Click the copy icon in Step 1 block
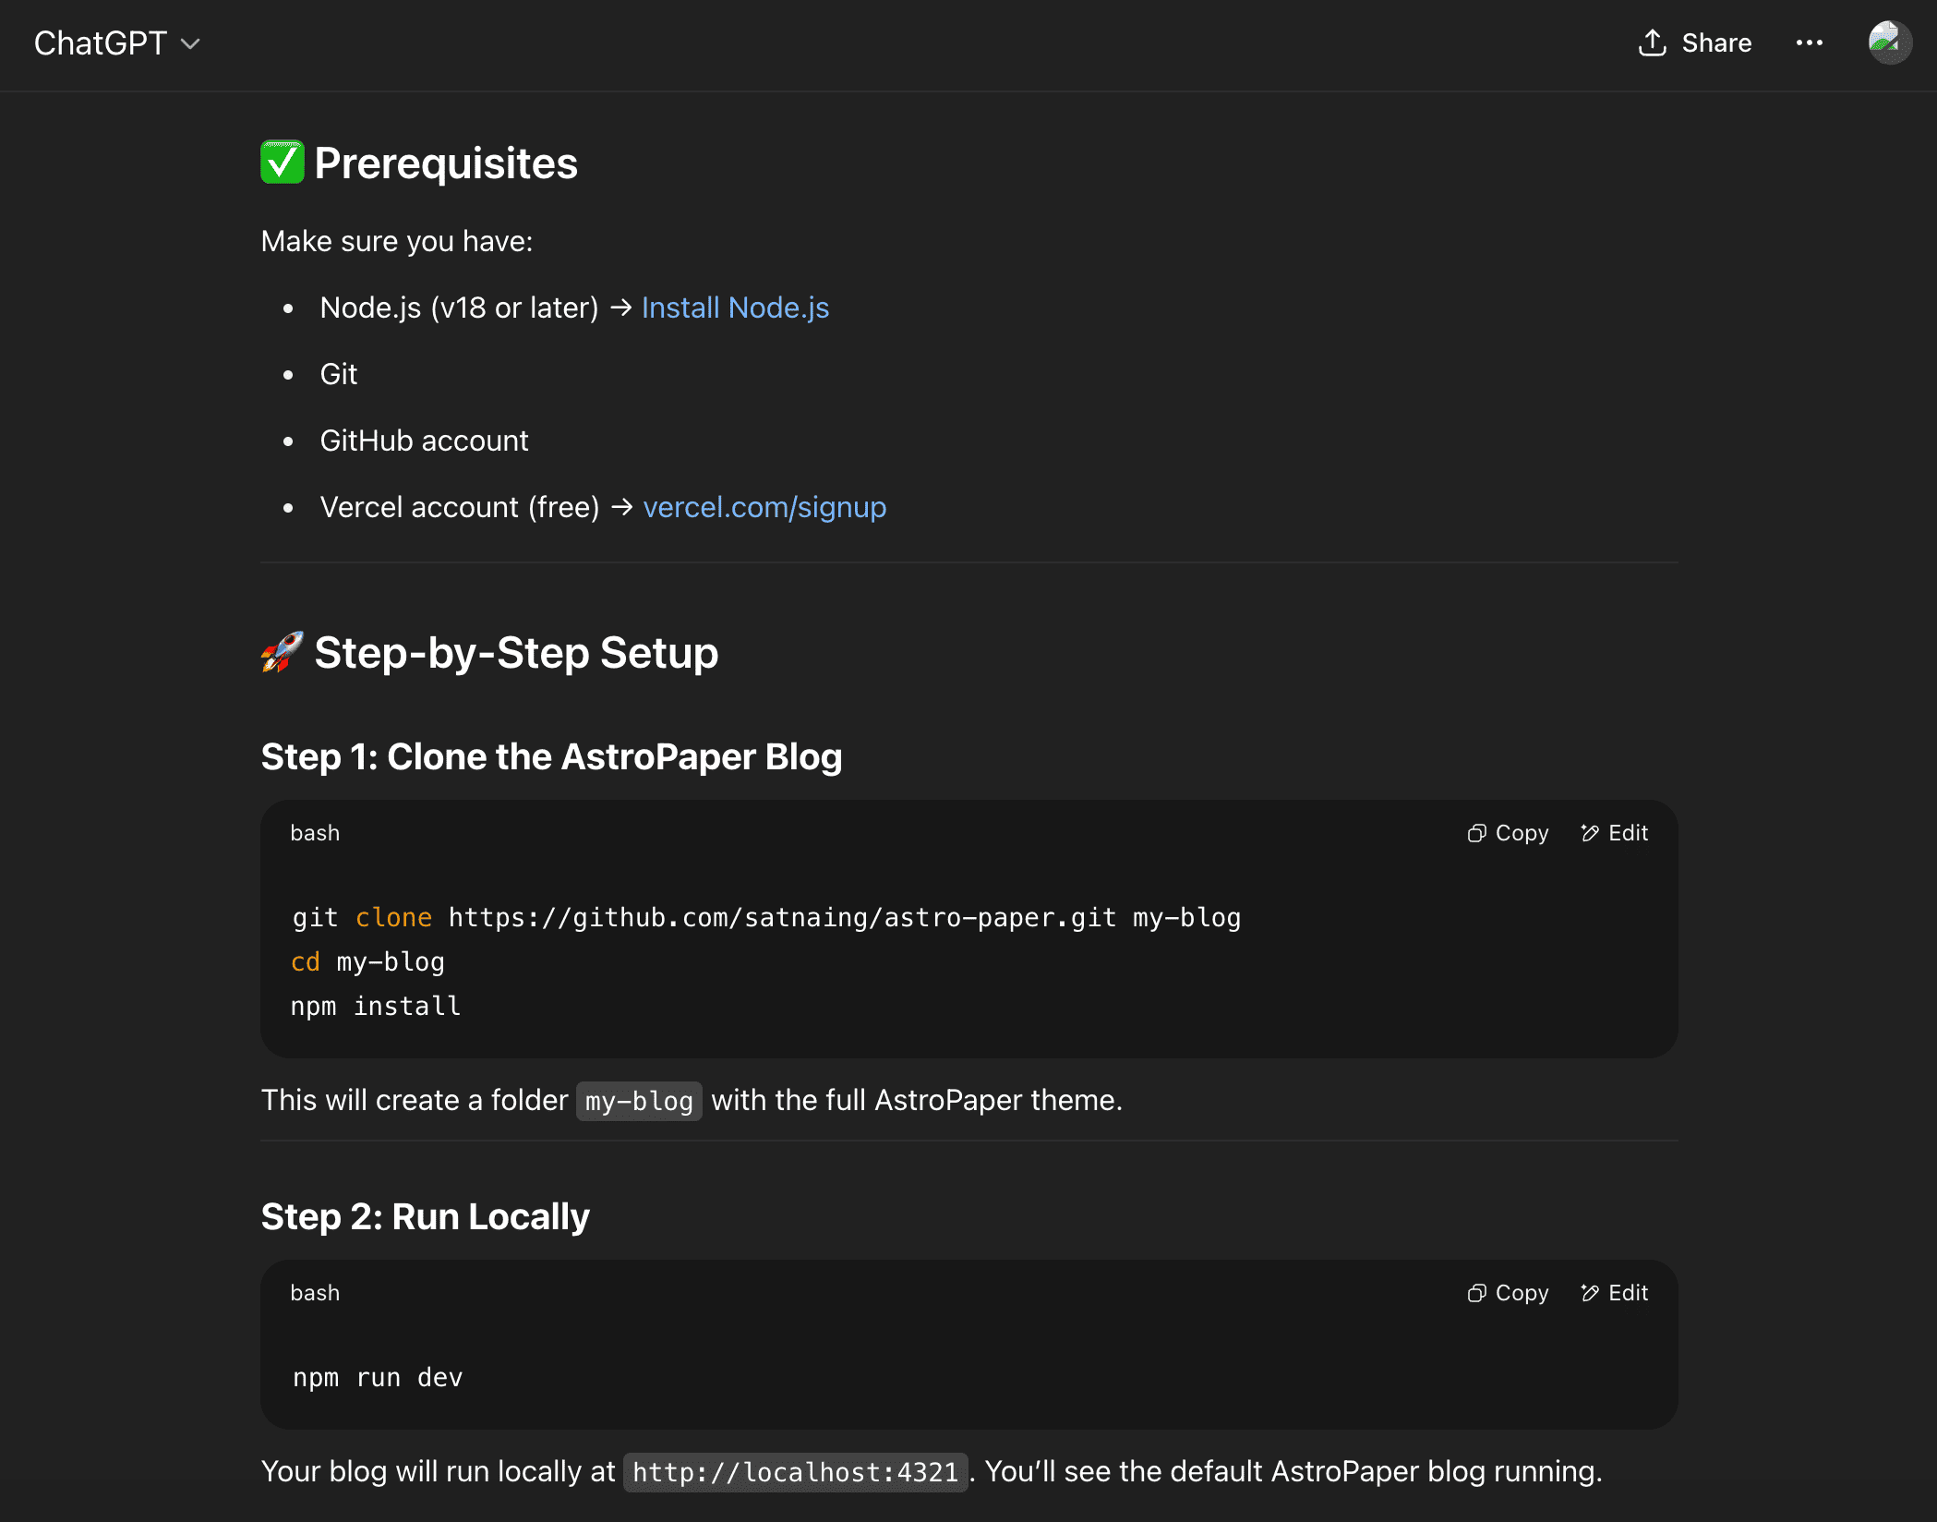Image resolution: width=1937 pixels, height=1522 pixels. tap(1476, 833)
